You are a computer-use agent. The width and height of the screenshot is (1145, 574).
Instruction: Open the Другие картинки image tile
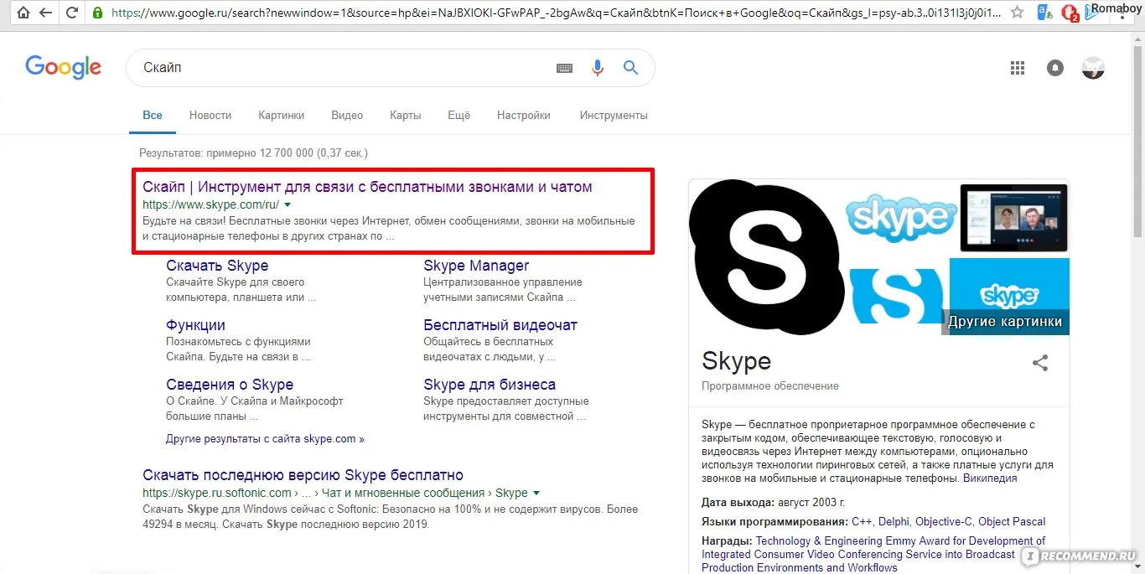(x=1009, y=297)
